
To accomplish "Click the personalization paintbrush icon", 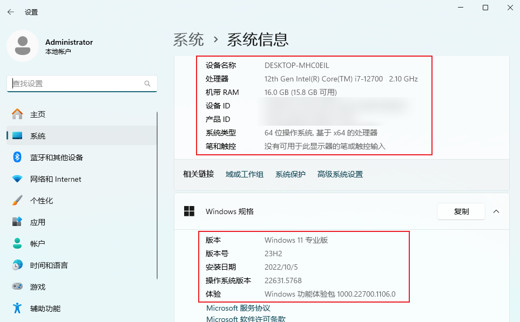I will click(x=17, y=201).
